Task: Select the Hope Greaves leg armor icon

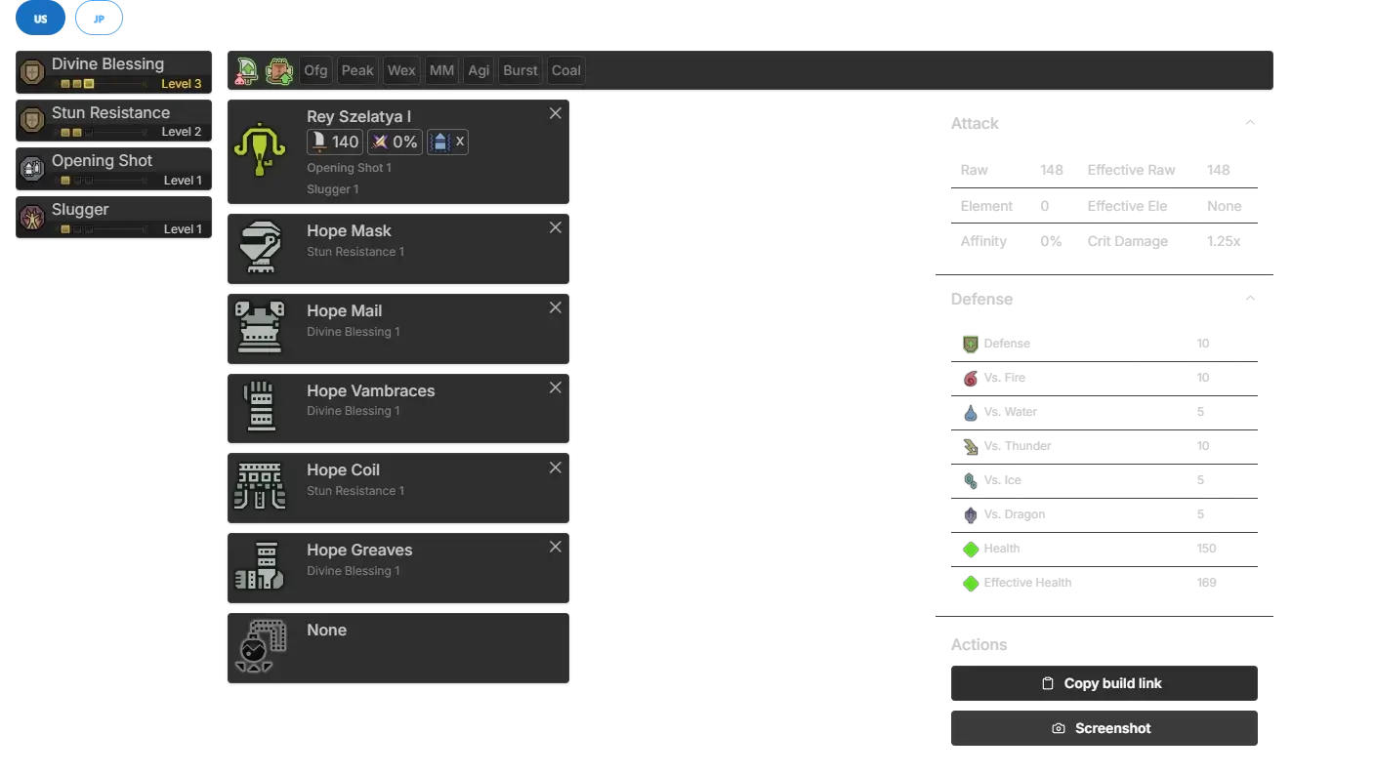Action: tap(260, 567)
